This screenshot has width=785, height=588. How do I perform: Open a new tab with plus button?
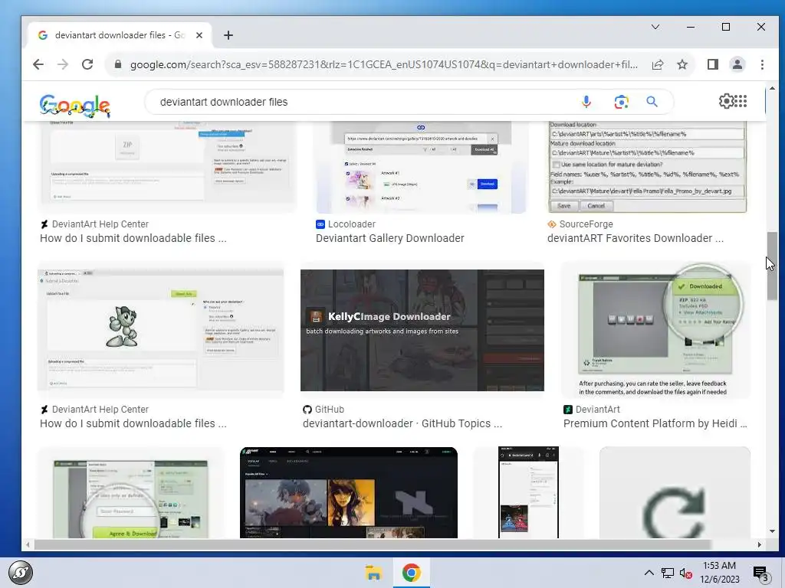tap(228, 35)
